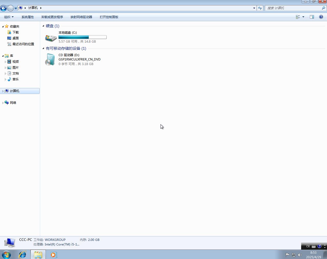Screen dimensions: 327x259
Task: Click 打开控制面板 in the toolbar
Action: 109,17
